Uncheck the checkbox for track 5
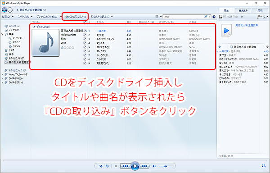 pyautogui.click(x=85, y=47)
